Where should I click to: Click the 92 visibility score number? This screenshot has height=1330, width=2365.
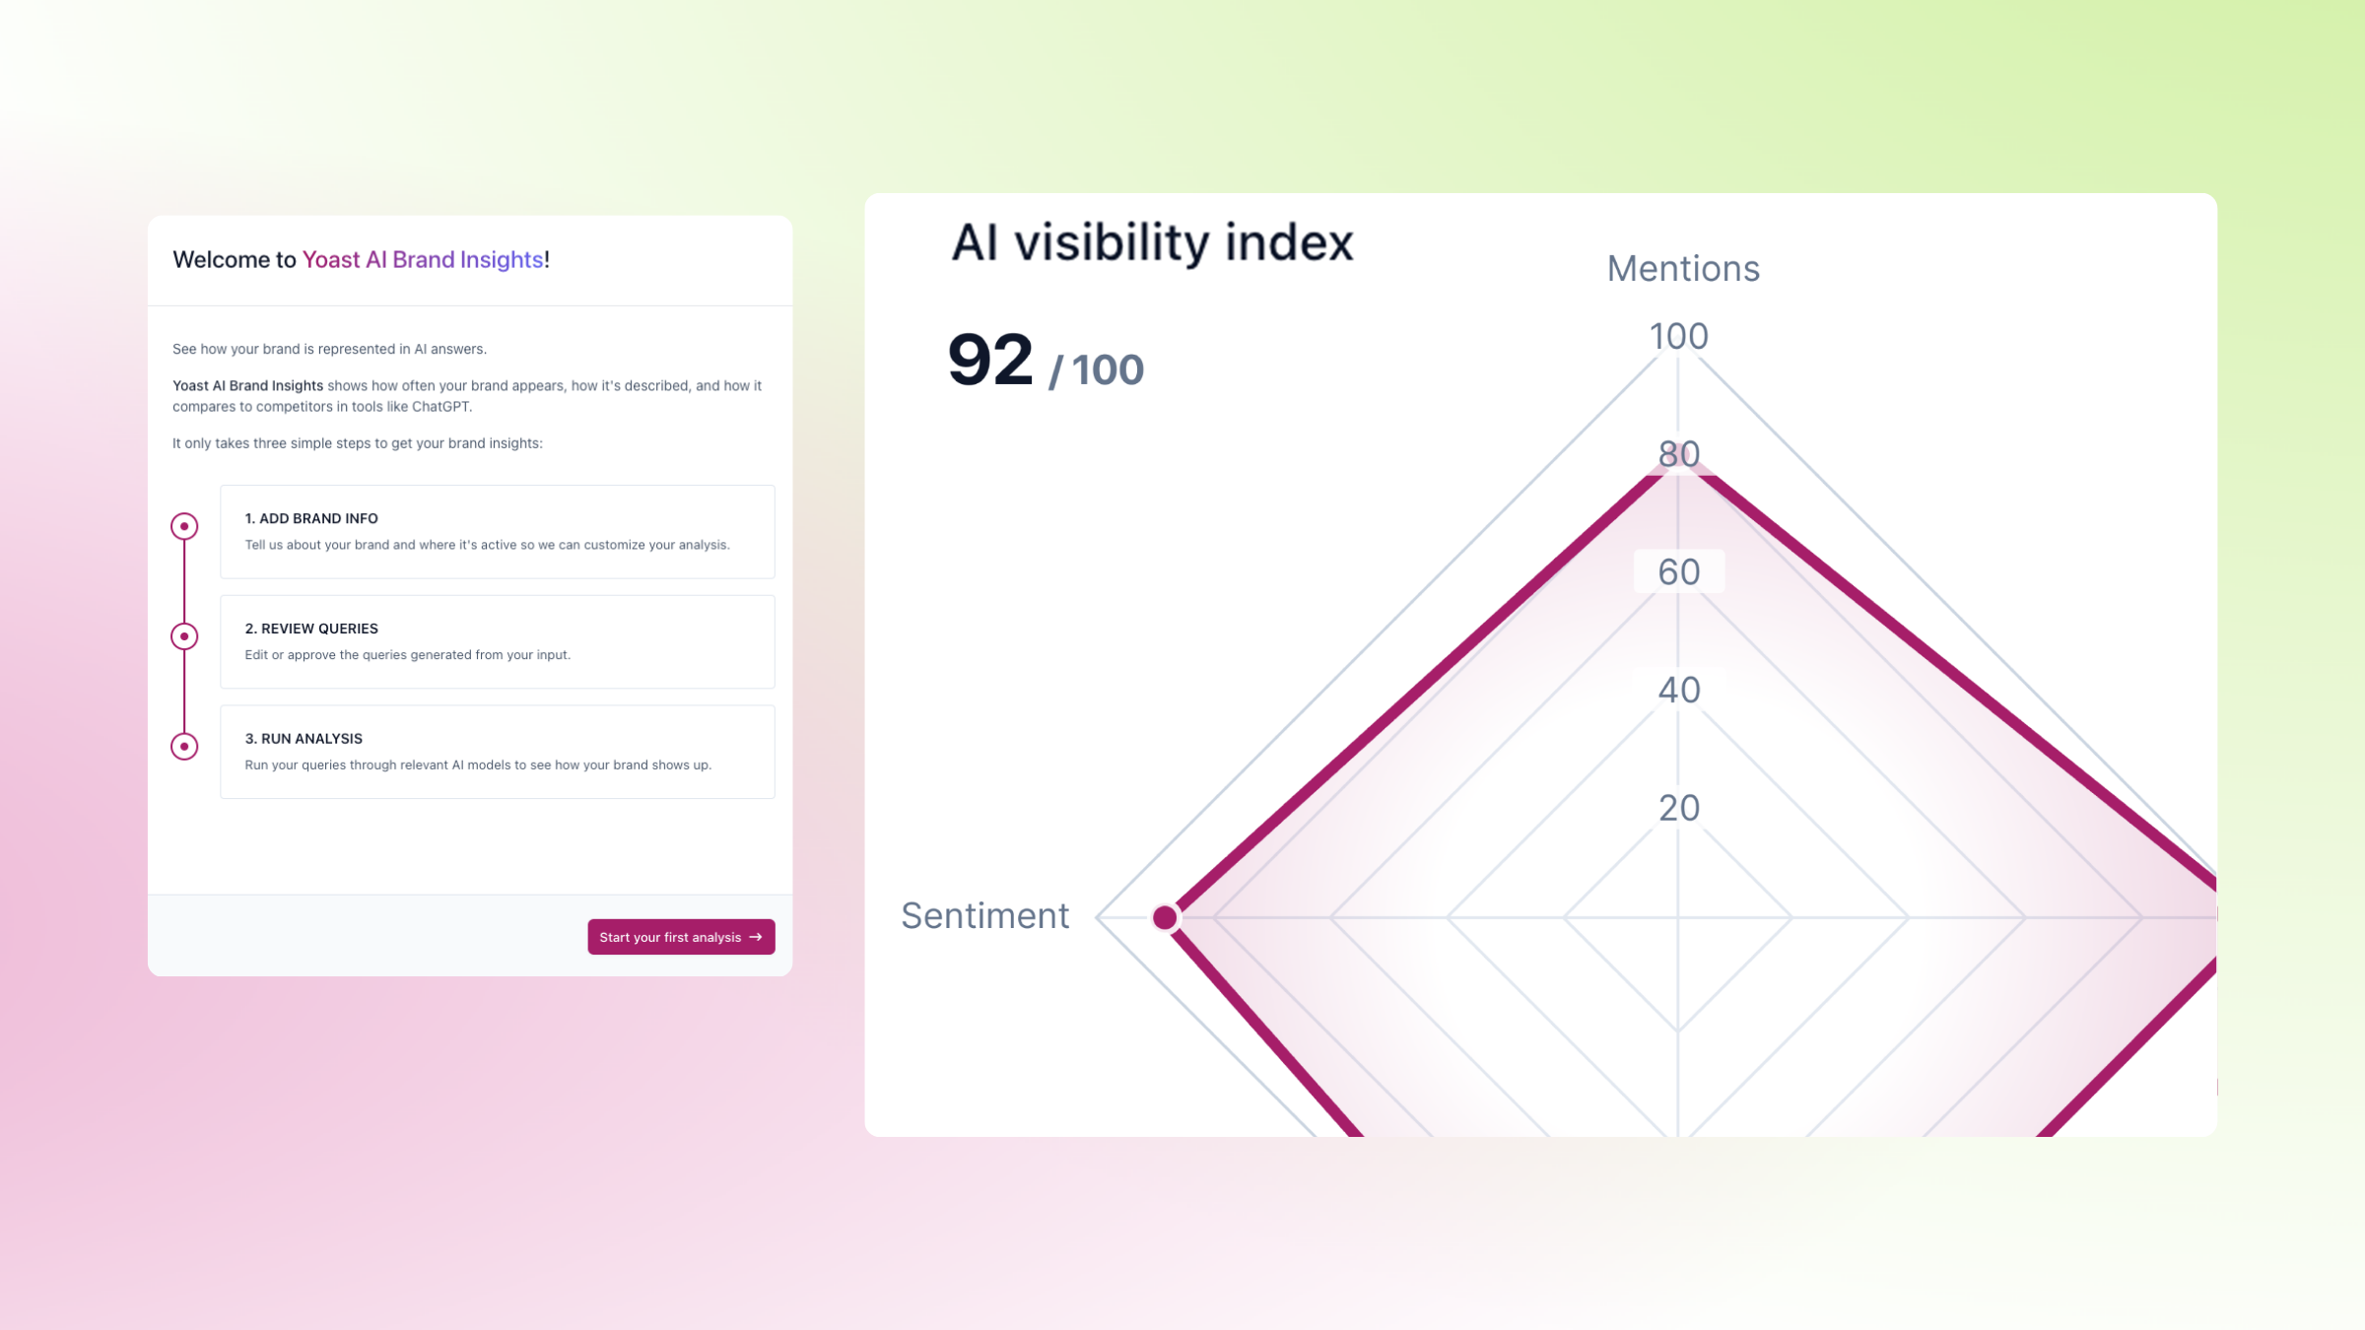click(990, 361)
